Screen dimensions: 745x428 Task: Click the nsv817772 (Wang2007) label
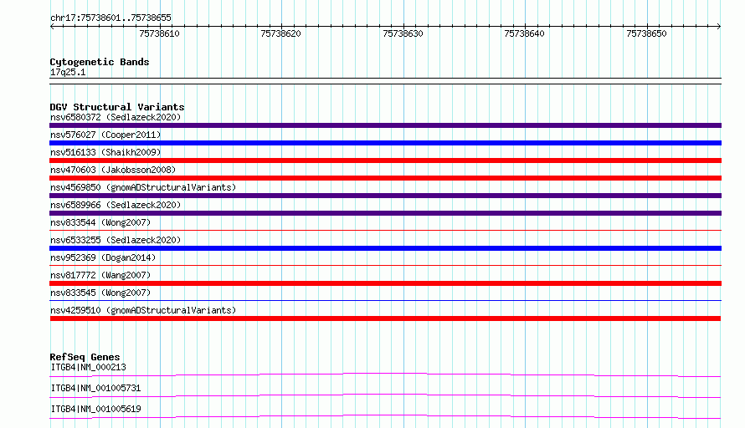coord(100,275)
